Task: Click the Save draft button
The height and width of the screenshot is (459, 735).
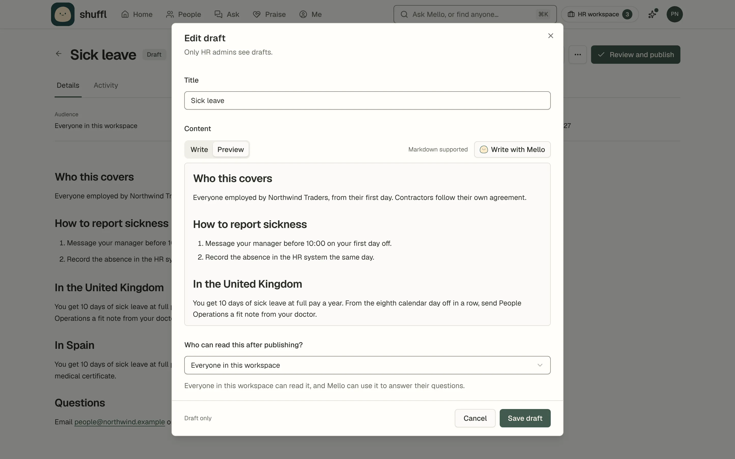Action: coord(525,418)
